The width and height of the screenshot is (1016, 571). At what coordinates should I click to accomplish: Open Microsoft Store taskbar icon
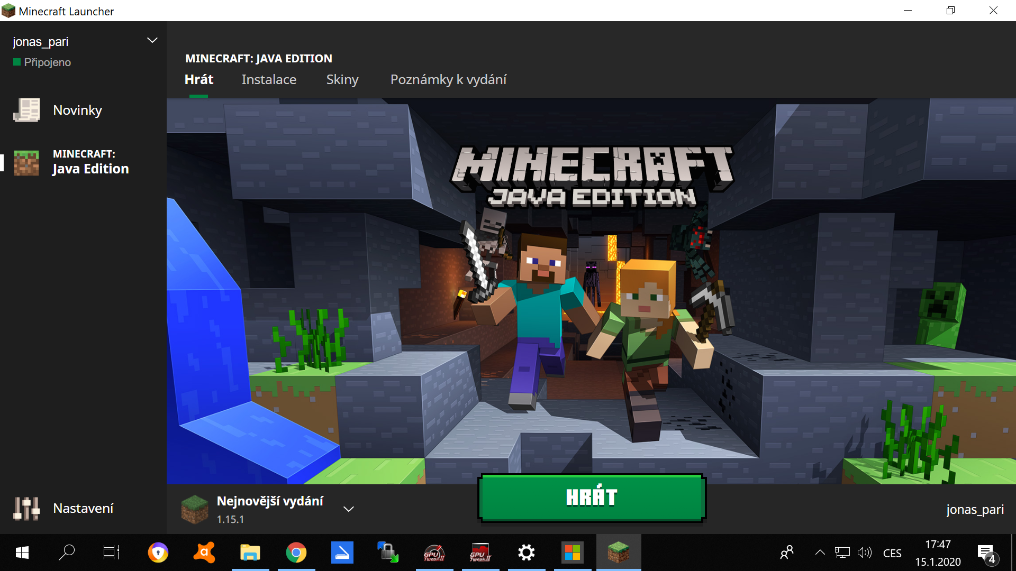point(572,553)
